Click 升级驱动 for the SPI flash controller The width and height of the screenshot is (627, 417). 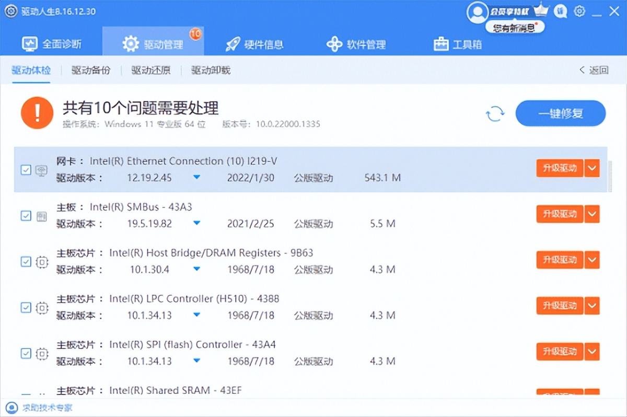point(560,352)
